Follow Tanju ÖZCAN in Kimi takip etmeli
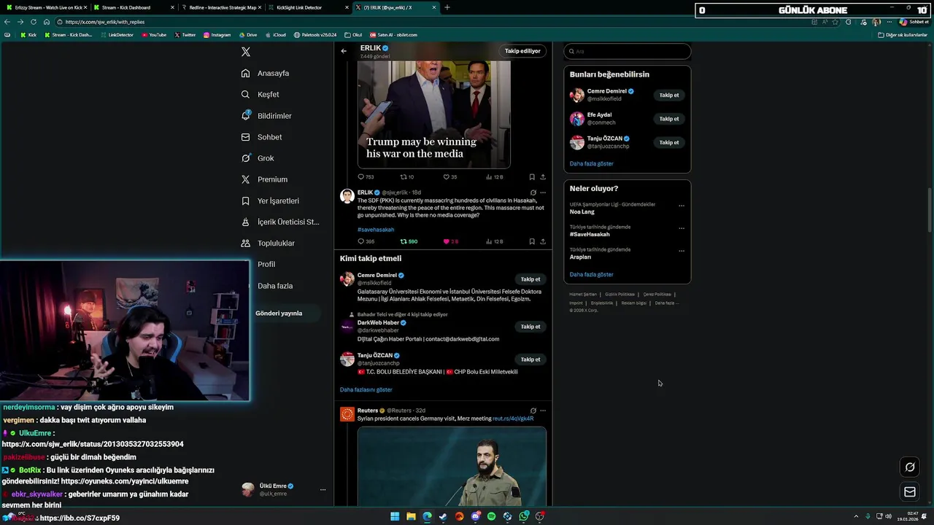 530,359
